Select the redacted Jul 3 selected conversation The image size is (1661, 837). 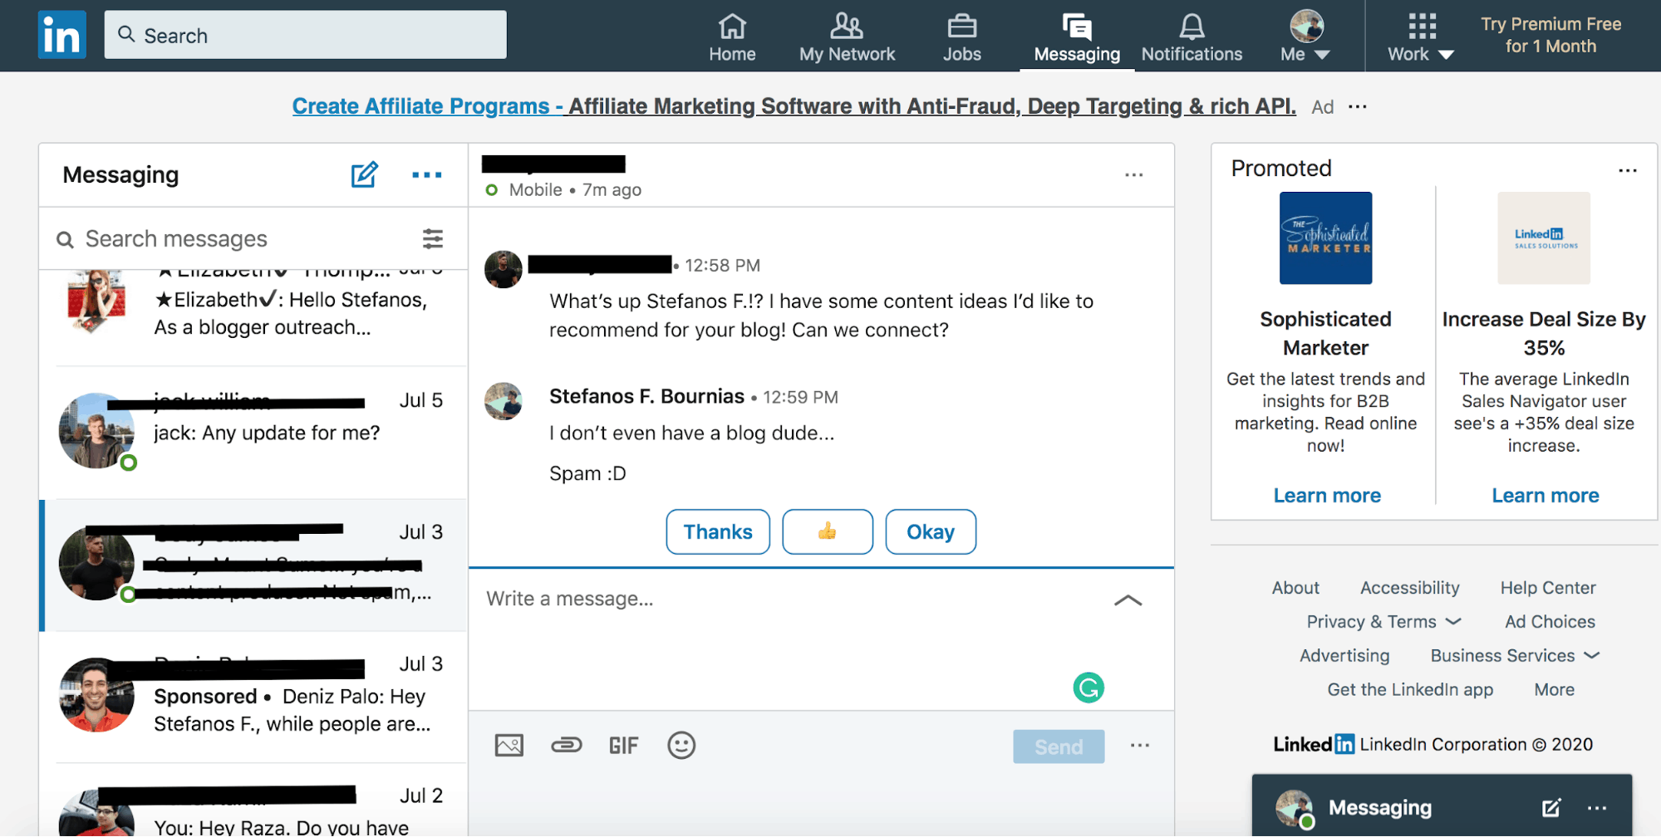click(253, 565)
